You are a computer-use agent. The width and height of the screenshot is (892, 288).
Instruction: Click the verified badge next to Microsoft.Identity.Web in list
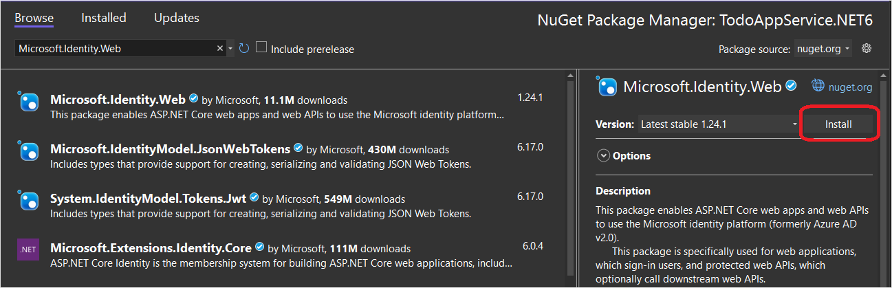(194, 99)
